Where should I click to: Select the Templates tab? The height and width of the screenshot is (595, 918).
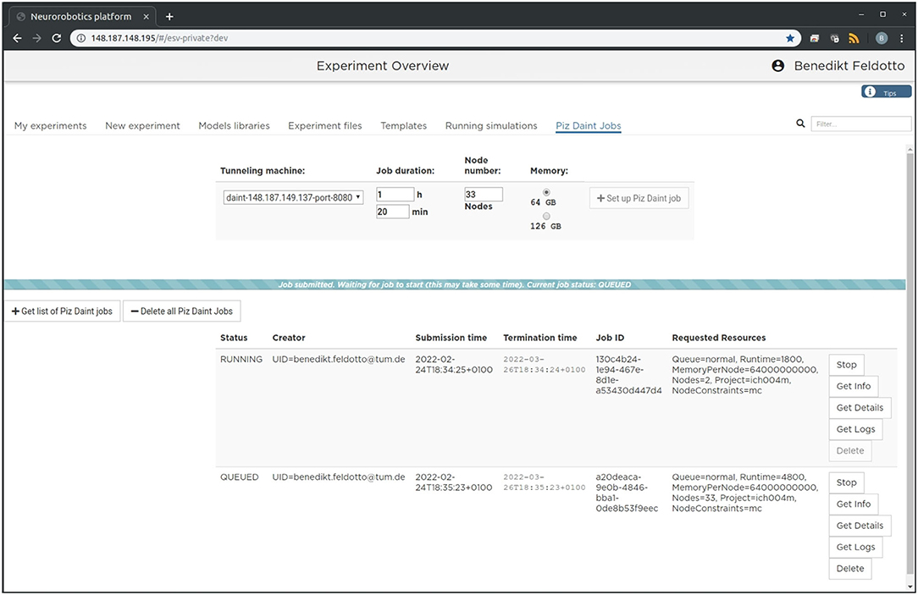tap(403, 126)
